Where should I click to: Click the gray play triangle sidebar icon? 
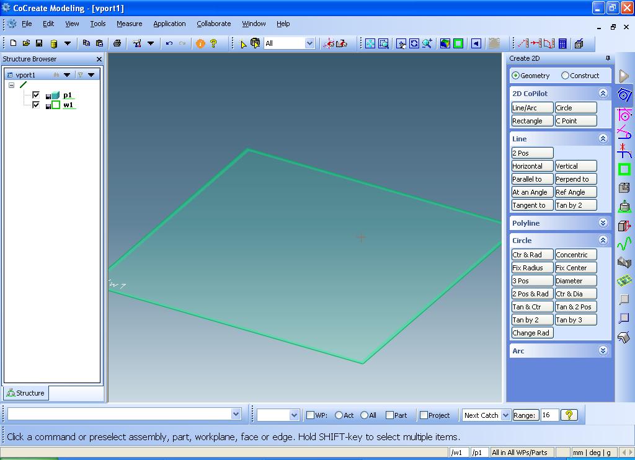[x=624, y=76]
